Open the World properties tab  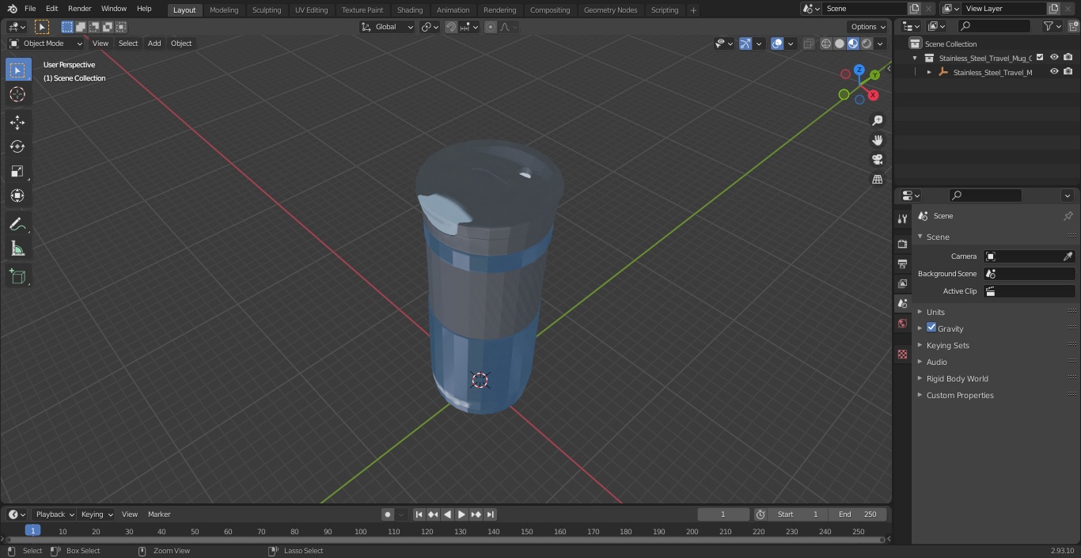(x=902, y=323)
